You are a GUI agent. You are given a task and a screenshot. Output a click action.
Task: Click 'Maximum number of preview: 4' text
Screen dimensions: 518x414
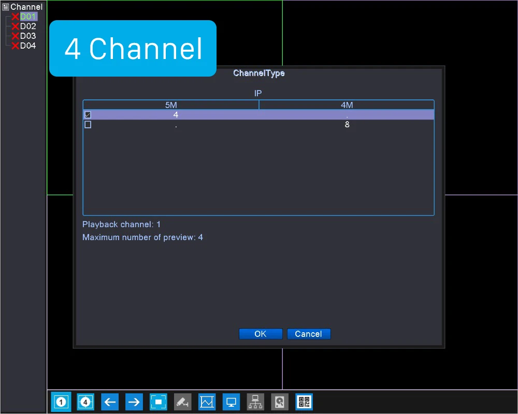tap(143, 238)
